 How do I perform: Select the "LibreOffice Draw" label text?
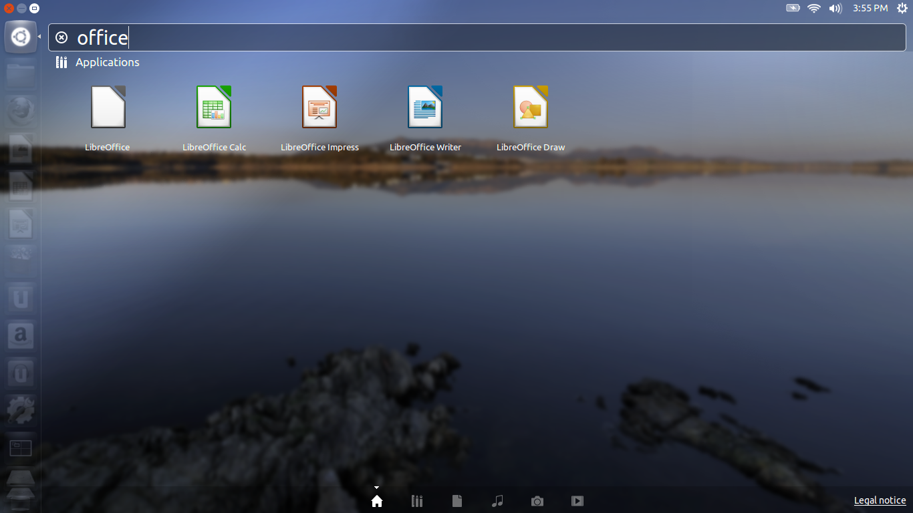click(531, 147)
